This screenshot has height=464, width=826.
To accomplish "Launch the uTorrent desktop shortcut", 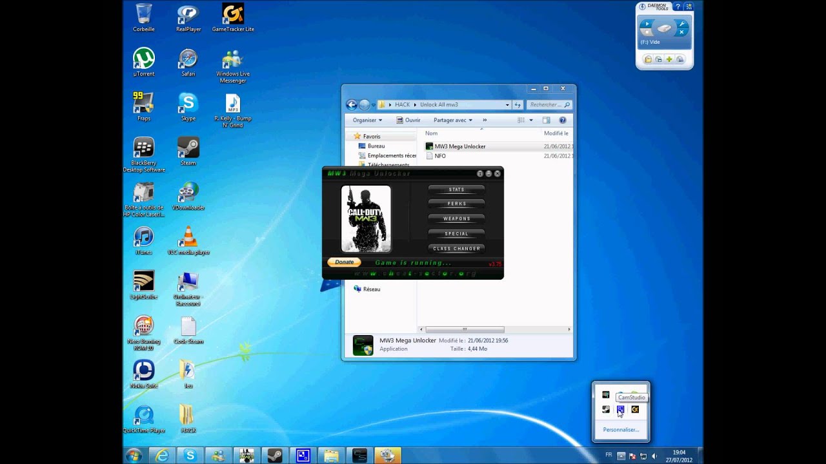I will pos(144,63).
